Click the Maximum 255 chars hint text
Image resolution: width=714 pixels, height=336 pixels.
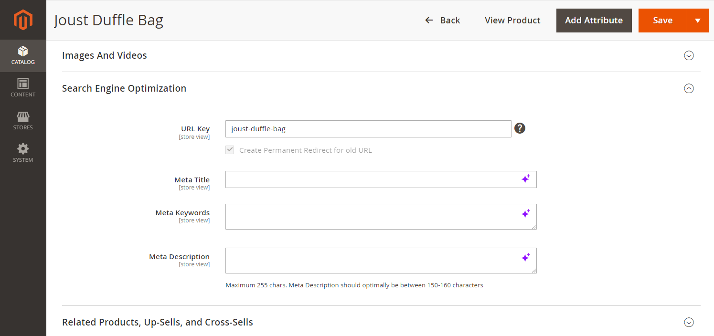click(354, 285)
